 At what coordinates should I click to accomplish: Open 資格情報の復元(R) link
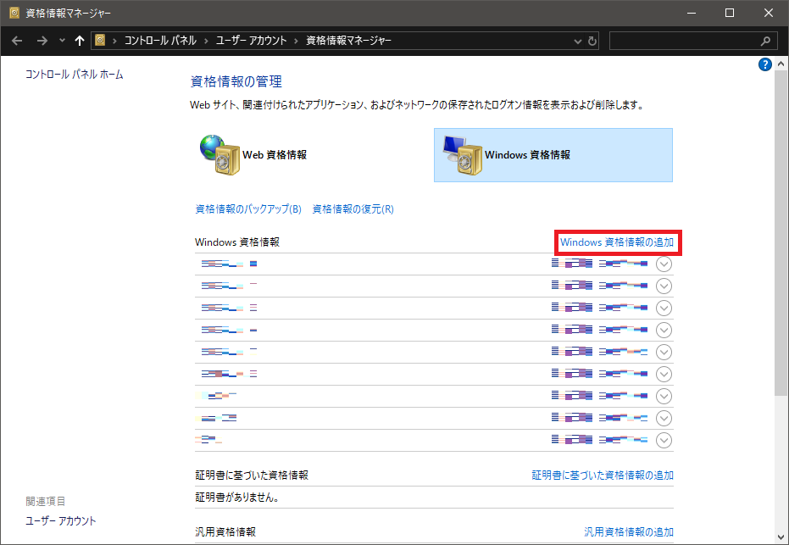point(353,209)
